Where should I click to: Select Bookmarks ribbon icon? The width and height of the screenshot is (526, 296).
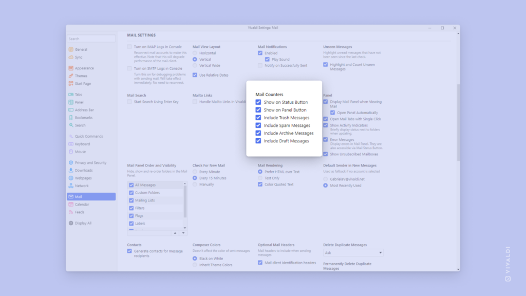[x=71, y=118]
